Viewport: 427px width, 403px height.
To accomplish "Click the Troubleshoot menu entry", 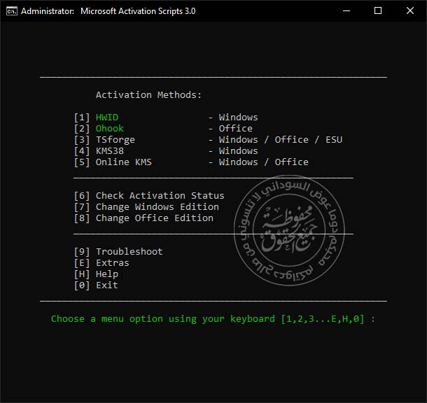I will [x=129, y=252].
